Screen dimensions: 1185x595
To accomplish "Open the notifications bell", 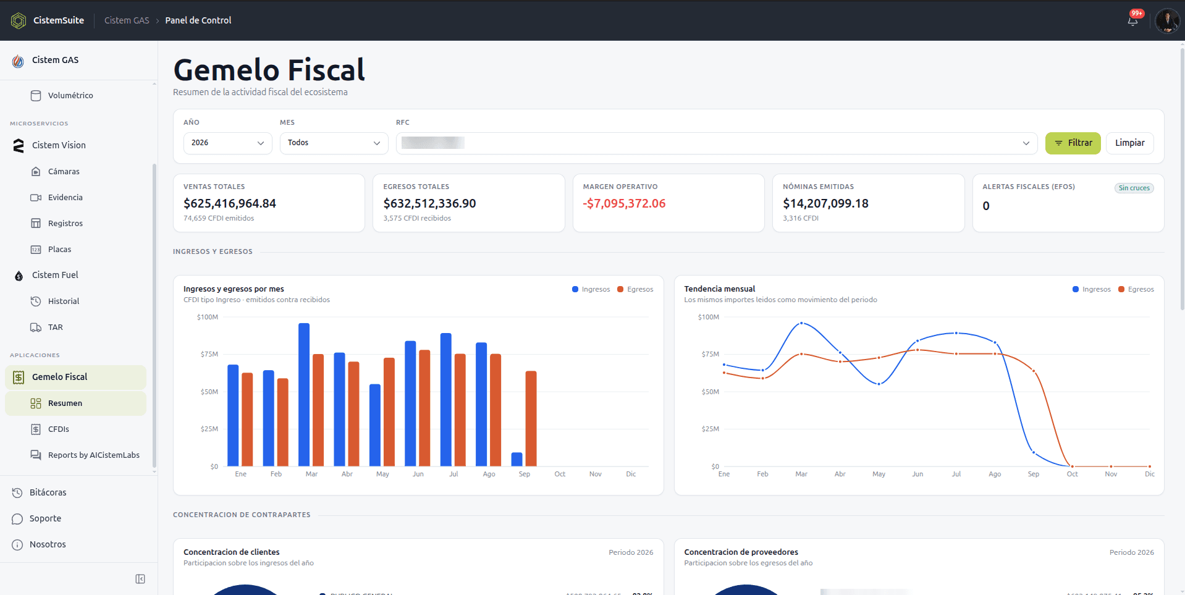I will tap(1133, 20).
